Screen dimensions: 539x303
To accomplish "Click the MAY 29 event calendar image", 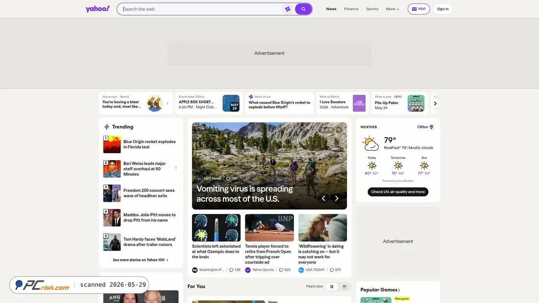I will 231,103.
